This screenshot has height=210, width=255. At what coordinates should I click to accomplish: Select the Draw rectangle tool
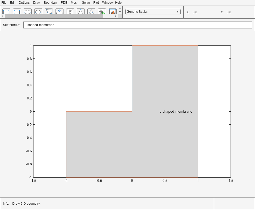6,11
